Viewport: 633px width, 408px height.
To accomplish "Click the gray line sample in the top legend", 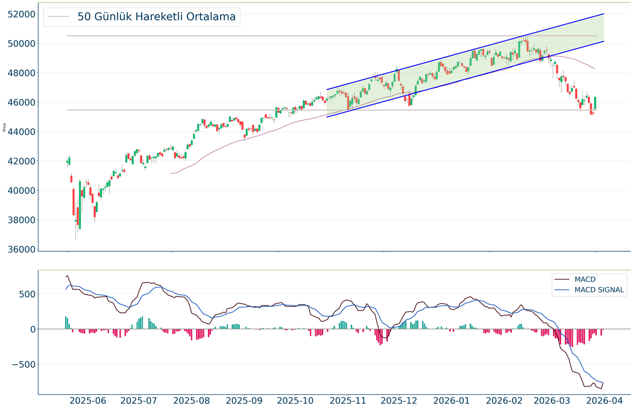I will (58, 17).
